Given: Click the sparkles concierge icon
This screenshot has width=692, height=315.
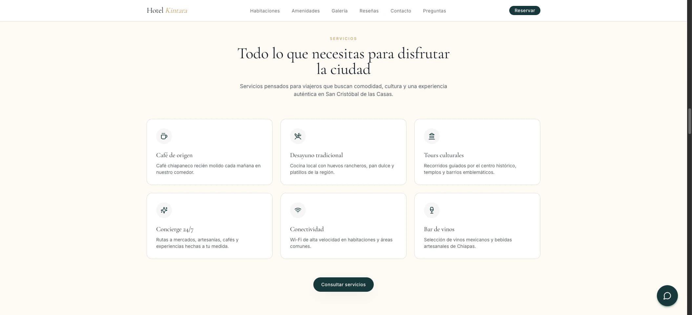Looking at the screenshot, I should click(x=164, y=210).
